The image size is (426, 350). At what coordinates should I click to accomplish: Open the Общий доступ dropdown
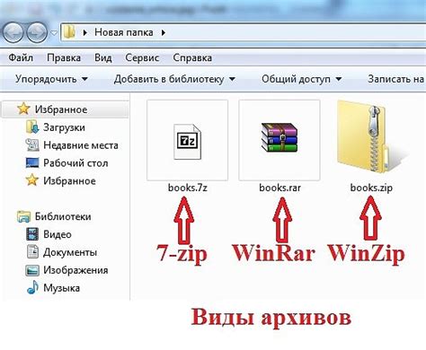point(302,79)
